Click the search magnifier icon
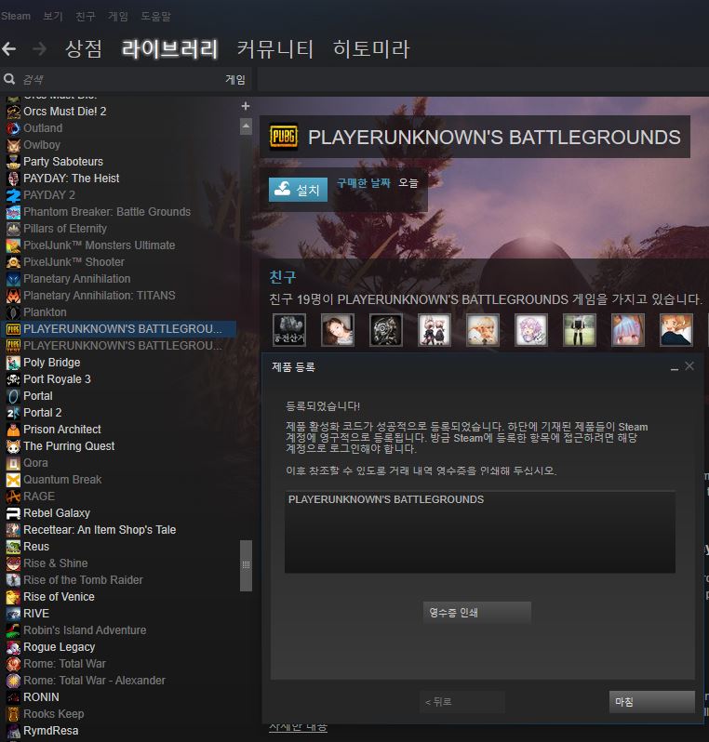 [9, 79]
